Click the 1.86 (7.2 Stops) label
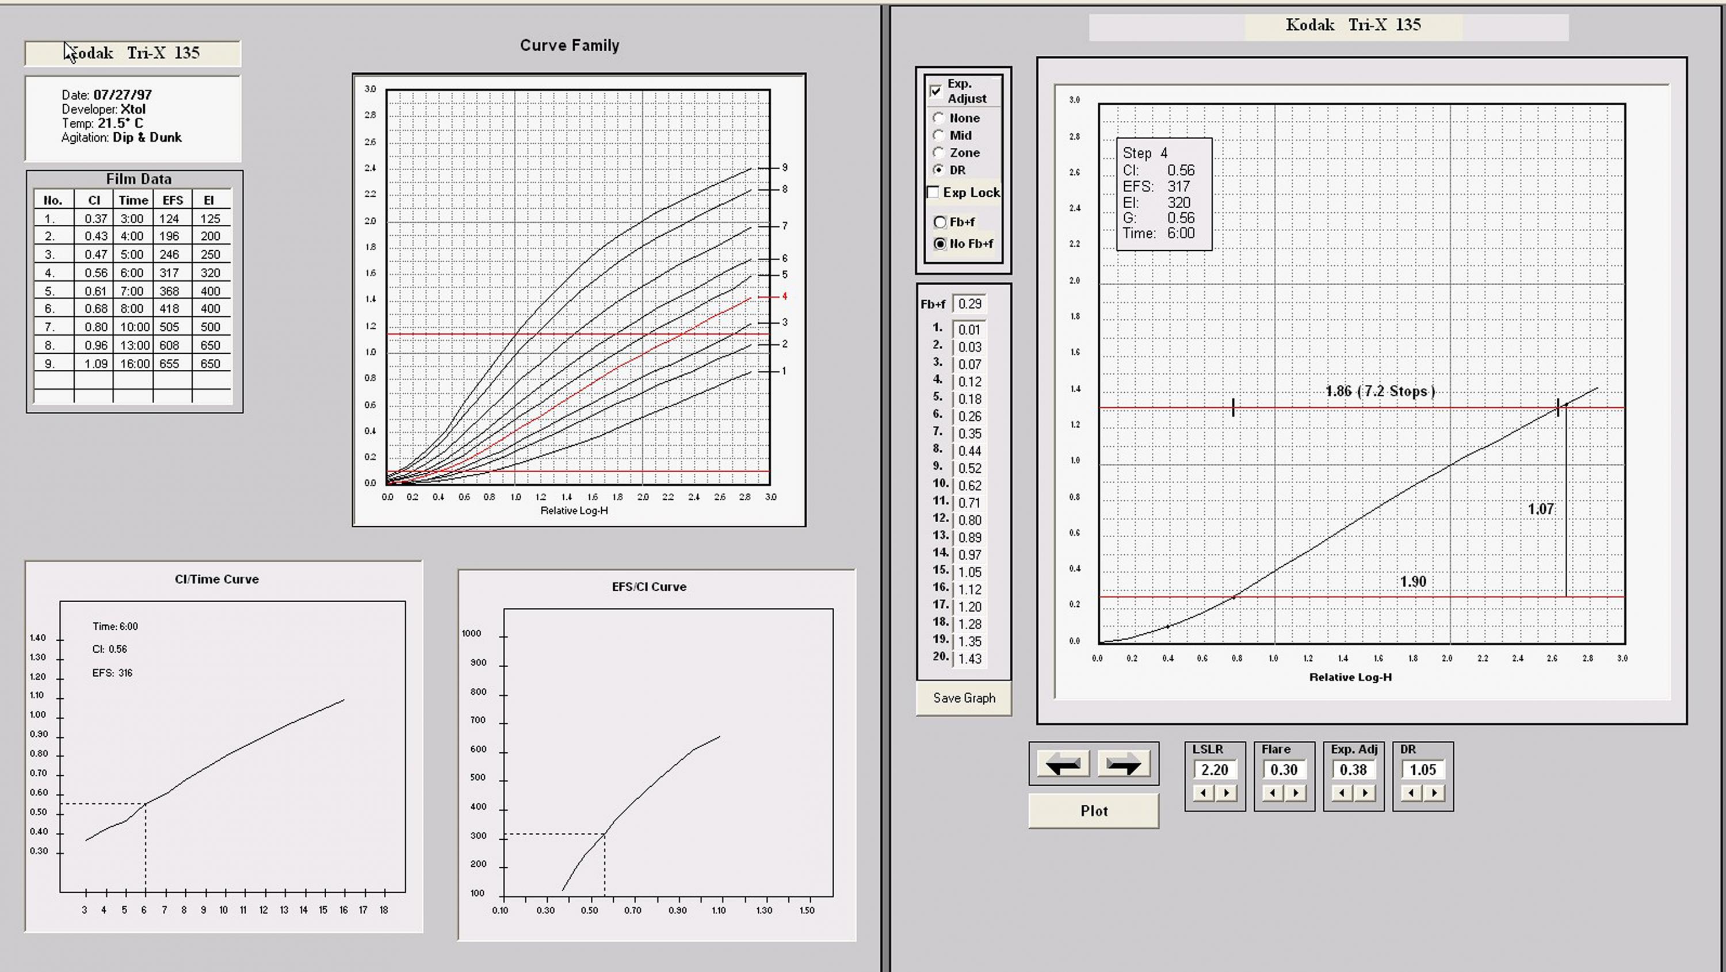 pyautogui.click(x=1380, y=391)
